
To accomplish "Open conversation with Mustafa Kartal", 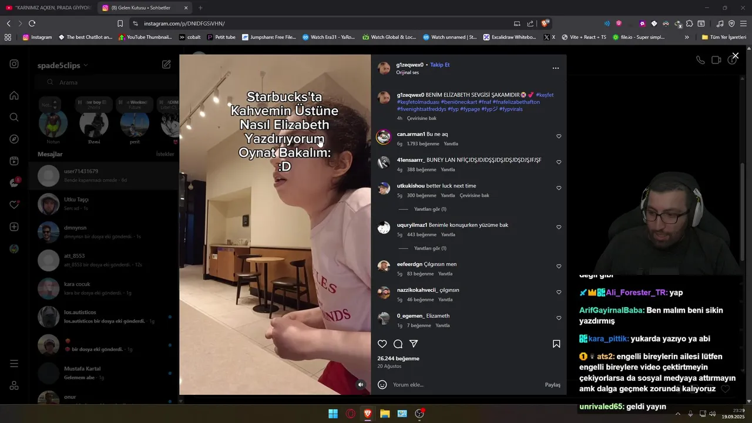I will coord(103,373).
